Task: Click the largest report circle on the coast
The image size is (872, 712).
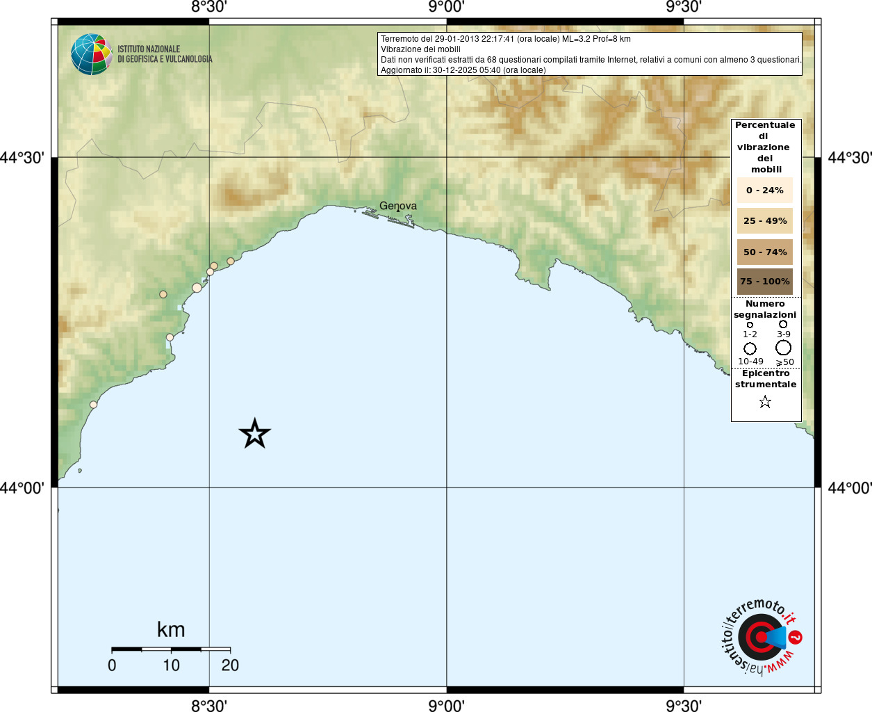Action: (x=197, y=288)
